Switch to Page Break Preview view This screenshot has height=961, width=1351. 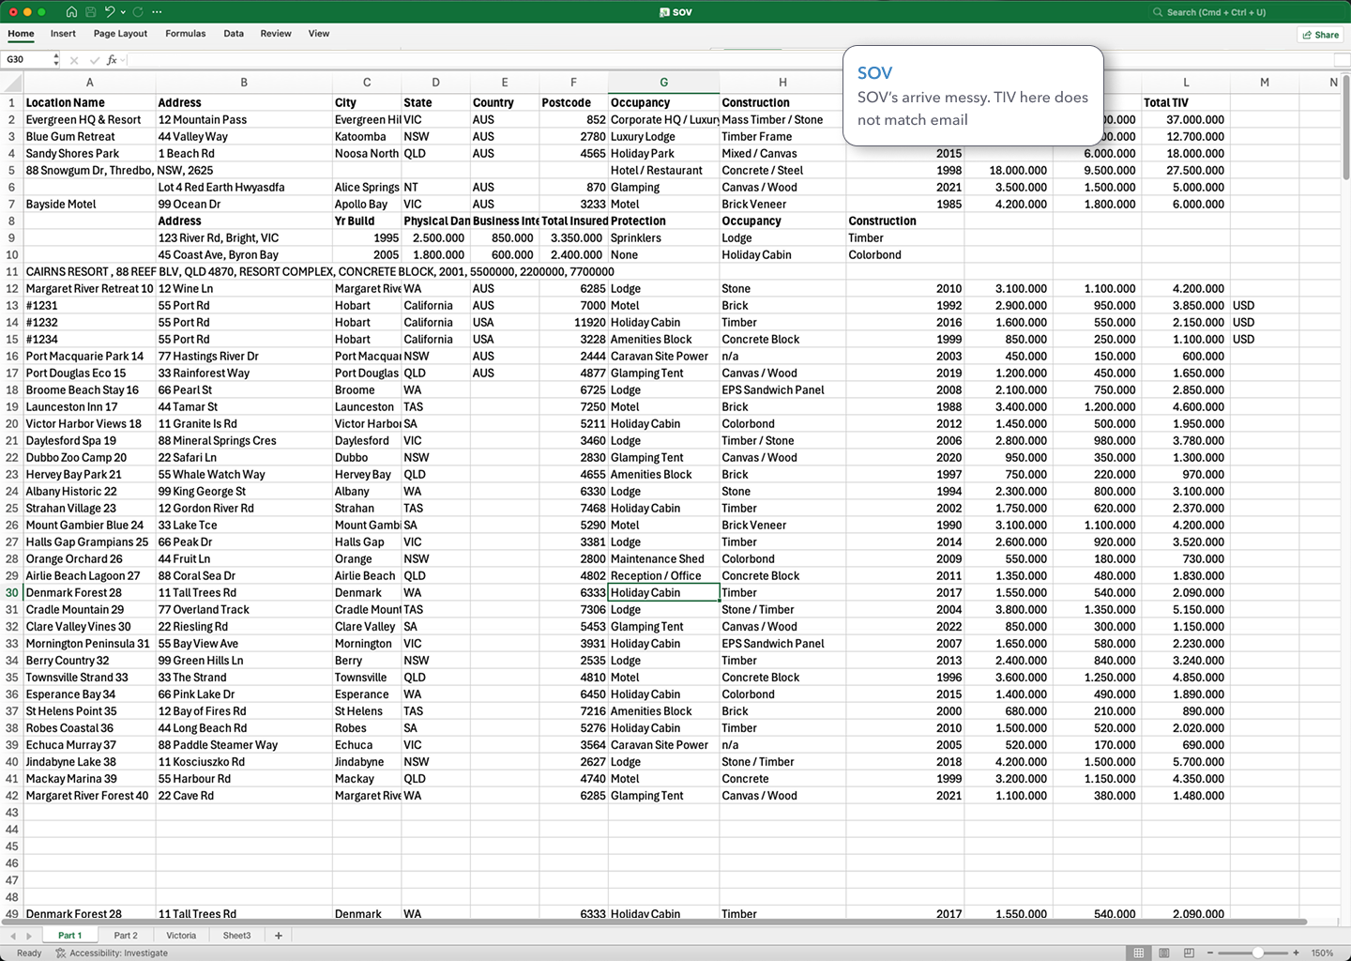pyautogui.click(x=1188, y=952)
